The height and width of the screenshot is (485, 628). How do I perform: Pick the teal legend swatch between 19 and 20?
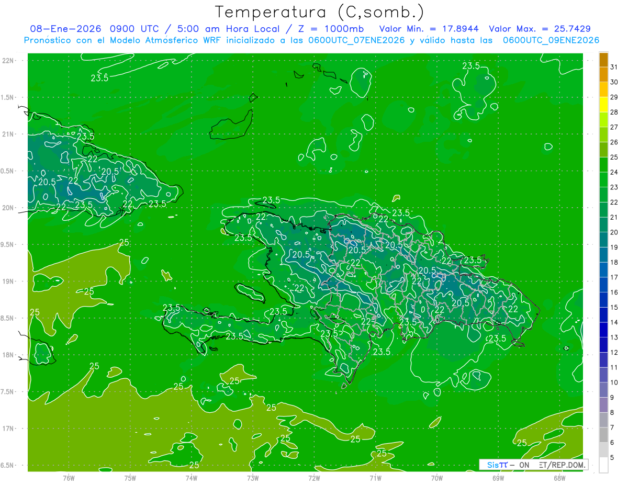pyautogui.click(x=603, y=240)
